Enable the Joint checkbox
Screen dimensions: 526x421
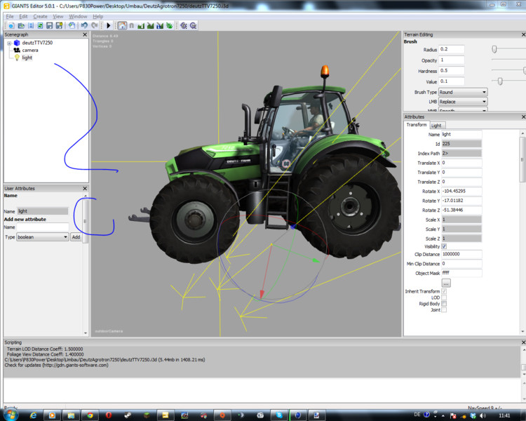tap(444, 310)
